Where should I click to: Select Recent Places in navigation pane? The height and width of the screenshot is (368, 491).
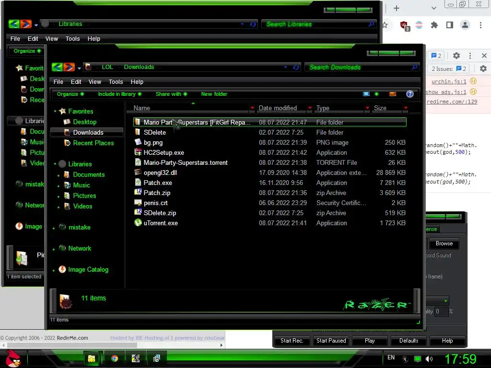(94, 143)
